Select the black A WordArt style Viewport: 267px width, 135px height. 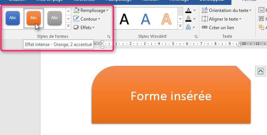[x=124, y=19]
